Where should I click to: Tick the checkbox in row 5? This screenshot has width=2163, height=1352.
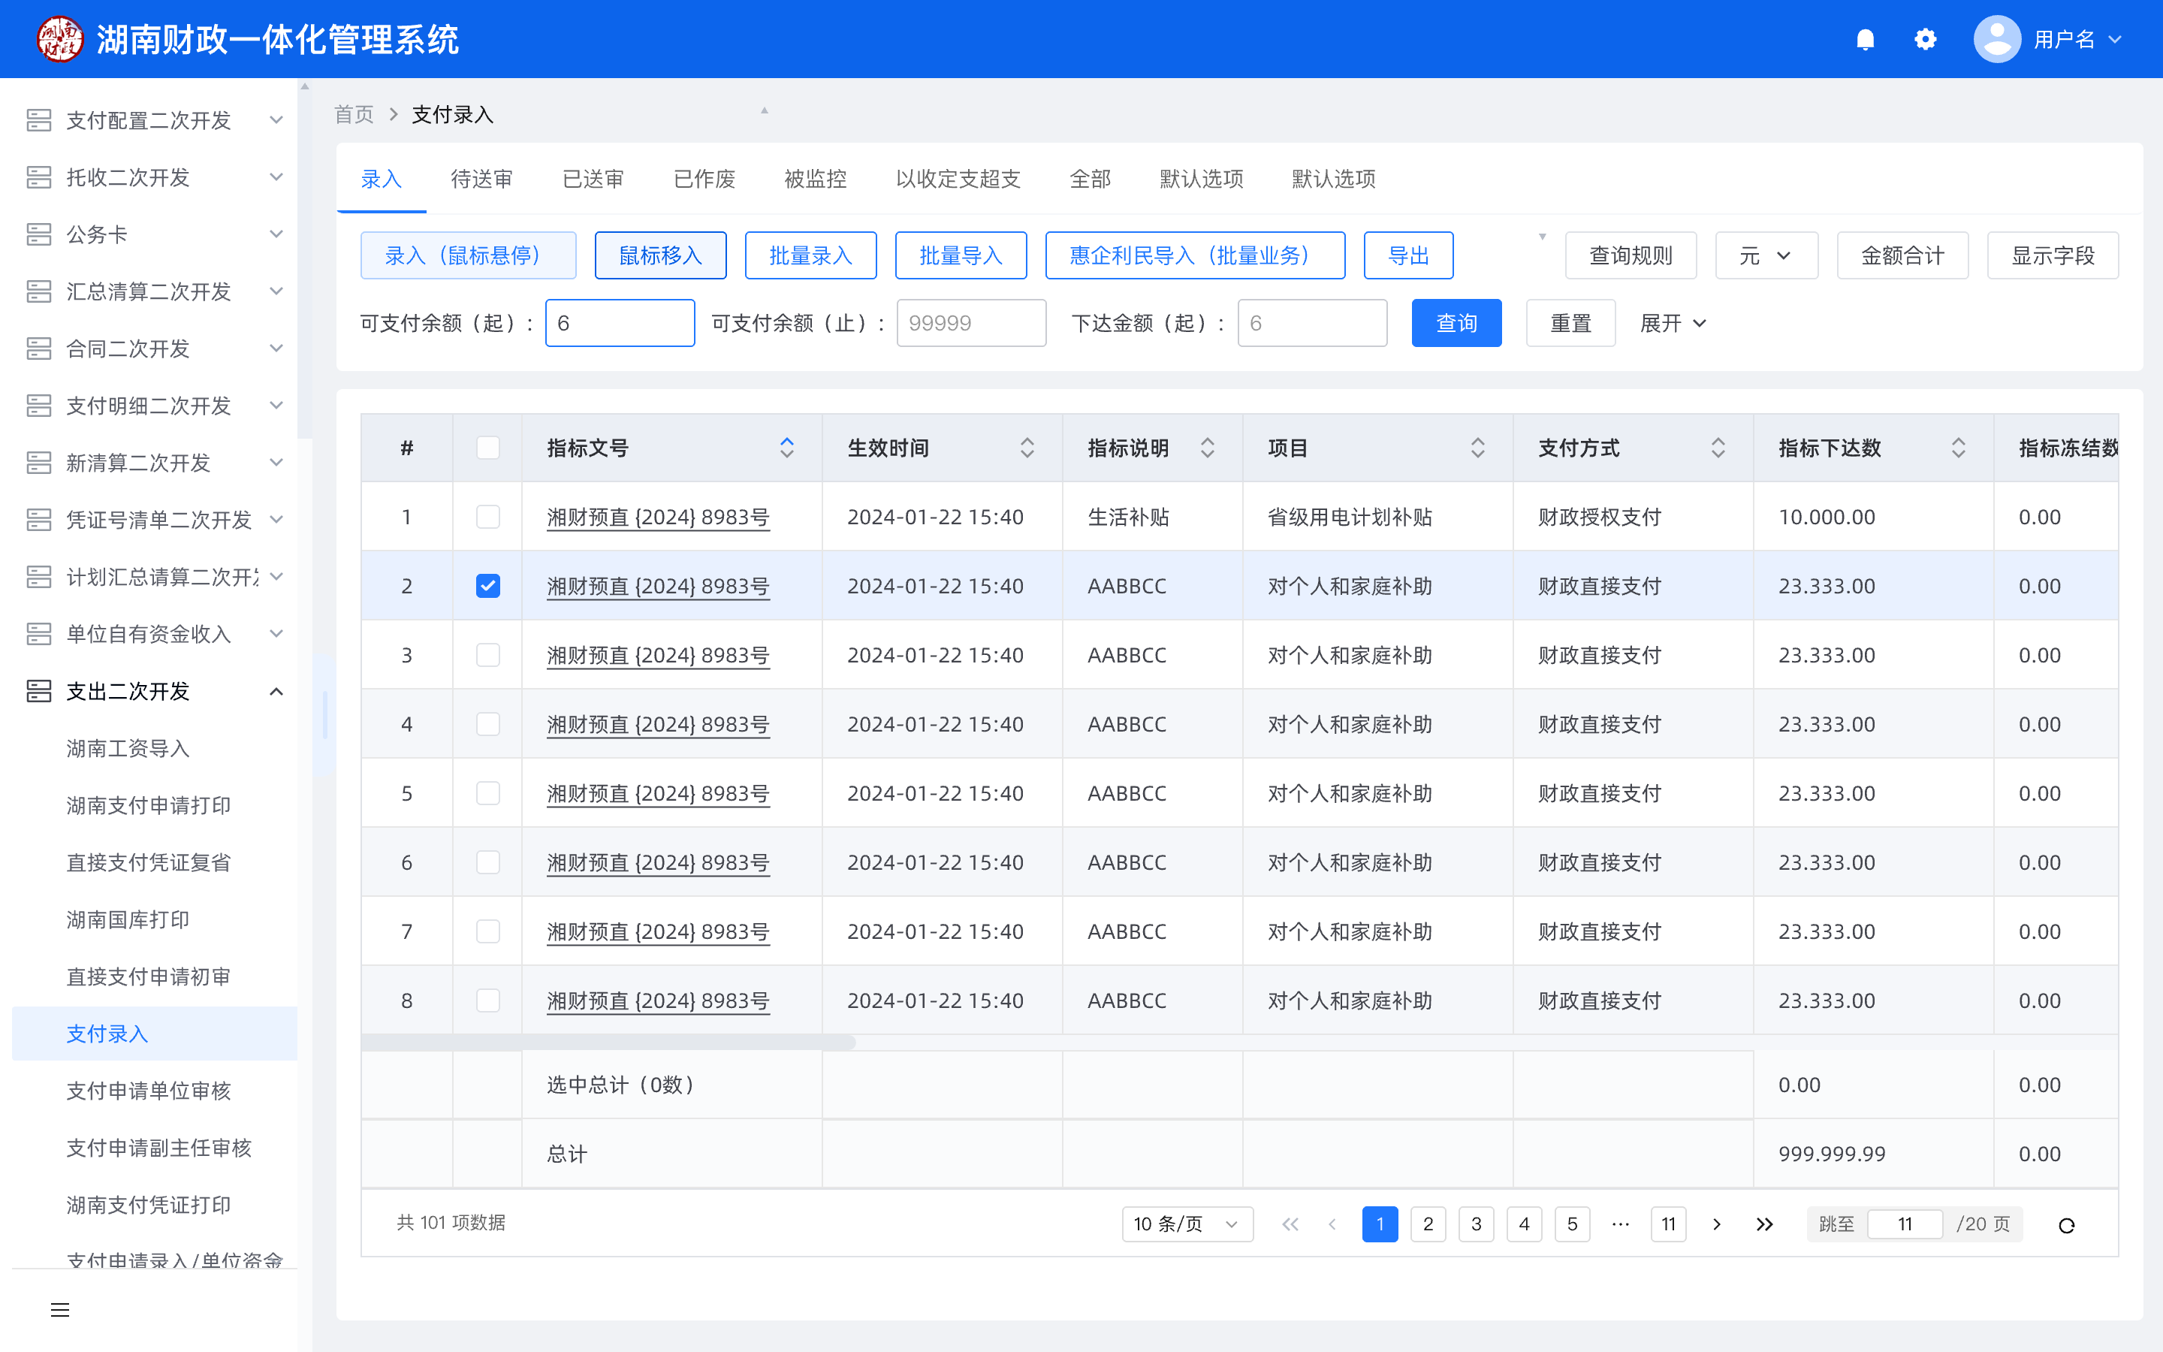tap(488, 793)
